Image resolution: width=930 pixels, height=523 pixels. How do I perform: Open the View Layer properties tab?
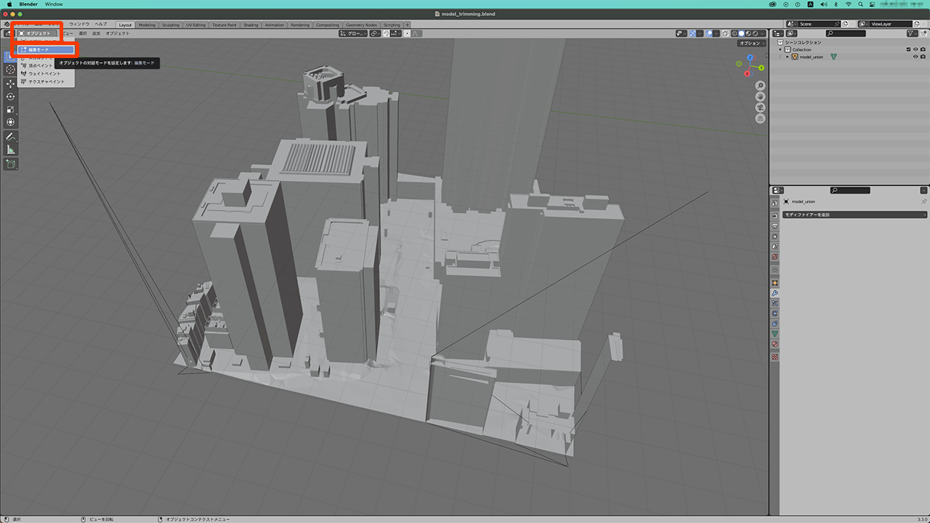(775, 236)
